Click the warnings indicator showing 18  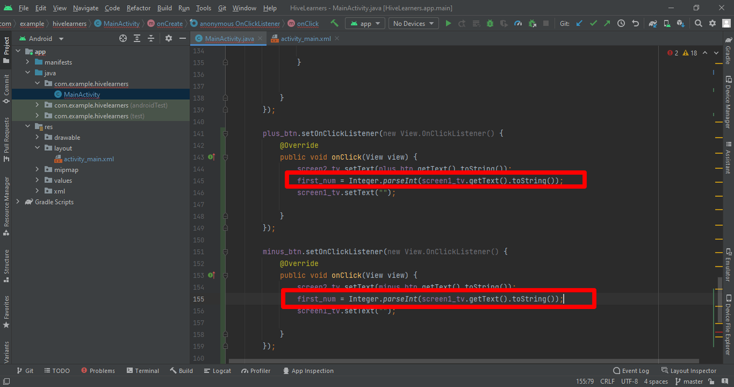tap(690, 53)
